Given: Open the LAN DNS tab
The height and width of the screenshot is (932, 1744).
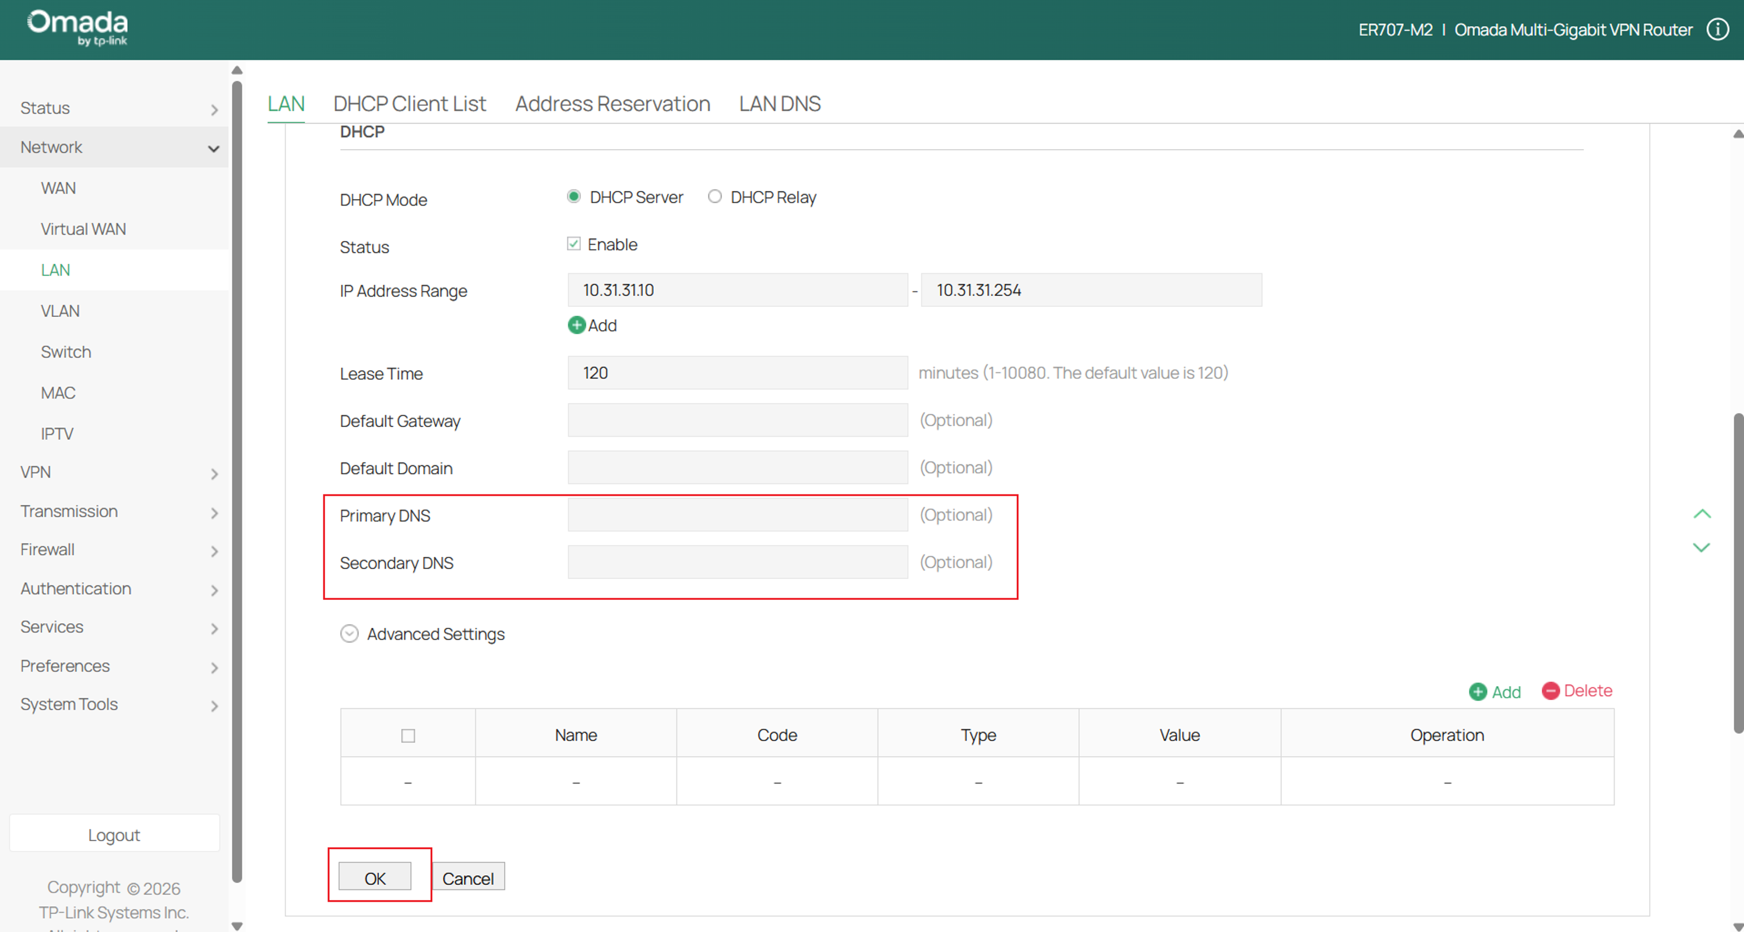Looking at the screenshot, I should 780,104.
